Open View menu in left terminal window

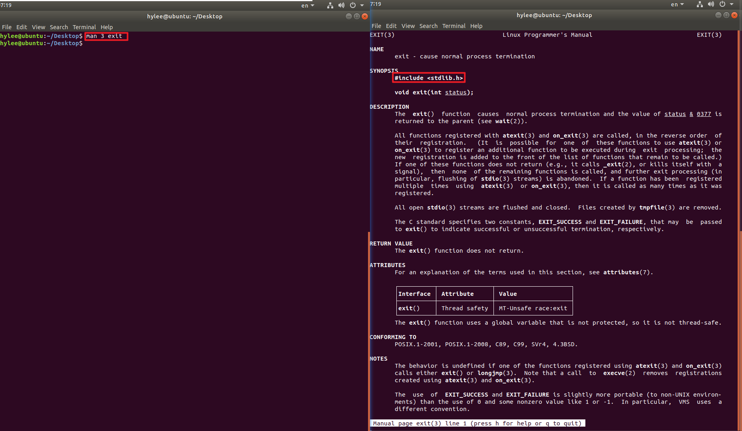pos(38,27)
